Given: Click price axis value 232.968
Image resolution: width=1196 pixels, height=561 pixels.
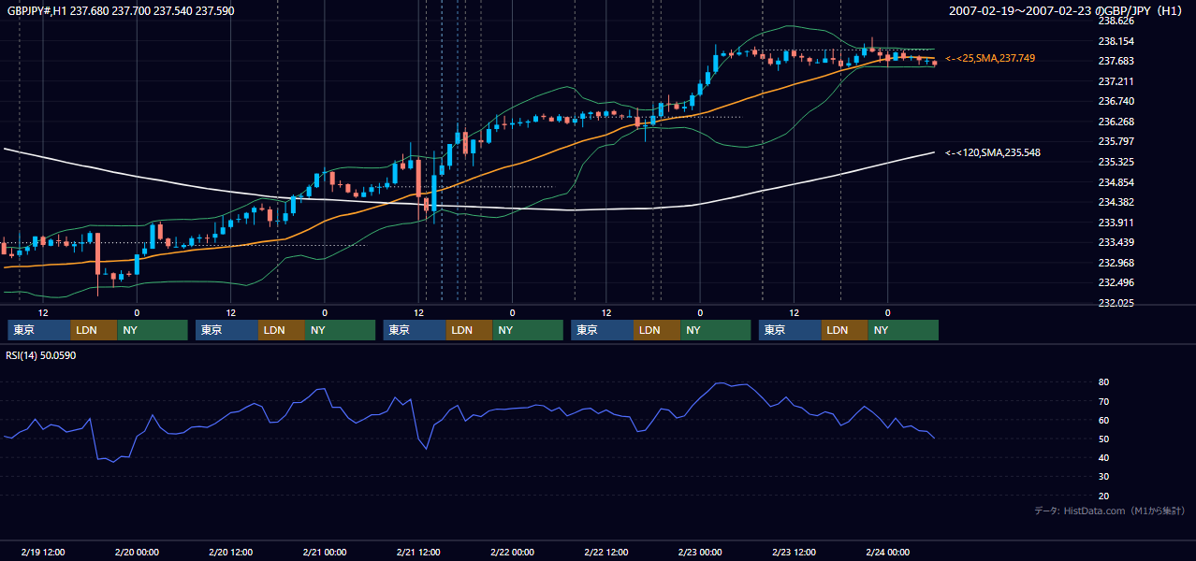Looking at the screenshot, I should [1116, 263].
